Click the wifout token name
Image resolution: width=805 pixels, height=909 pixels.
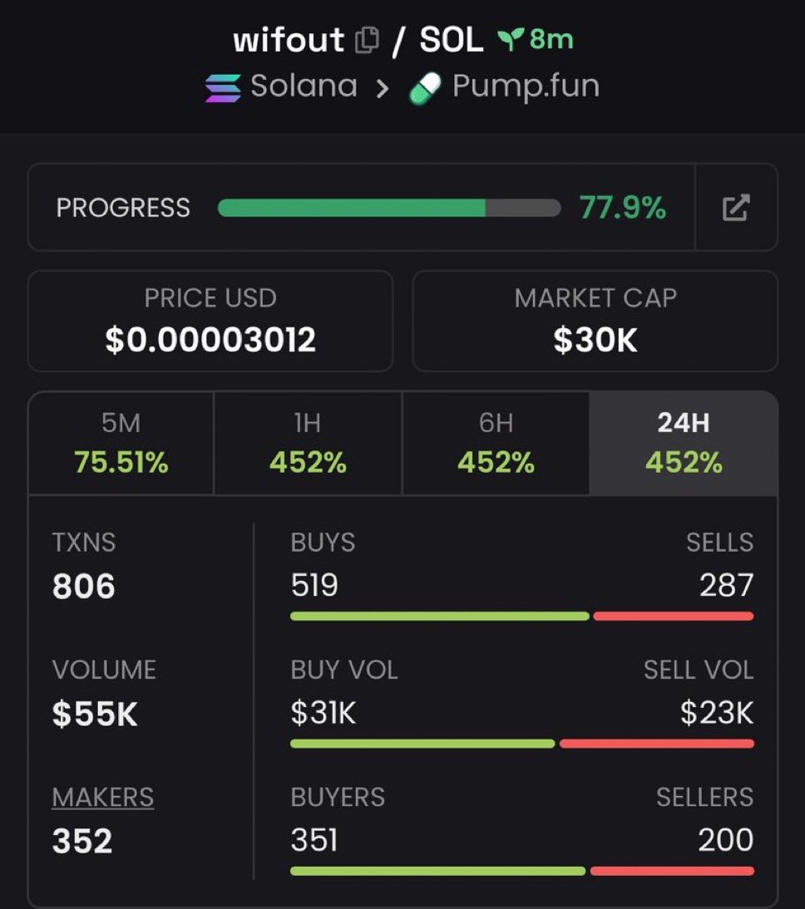[x=289, y=40]
